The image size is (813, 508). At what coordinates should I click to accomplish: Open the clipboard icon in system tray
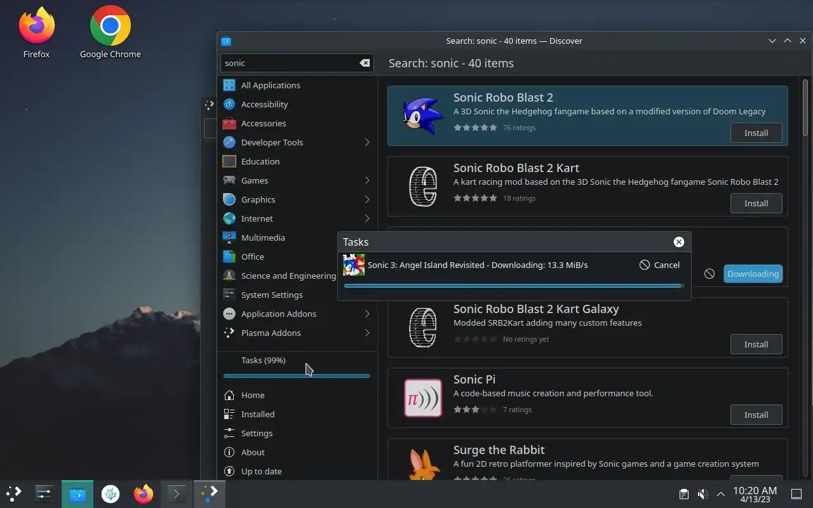683,494
